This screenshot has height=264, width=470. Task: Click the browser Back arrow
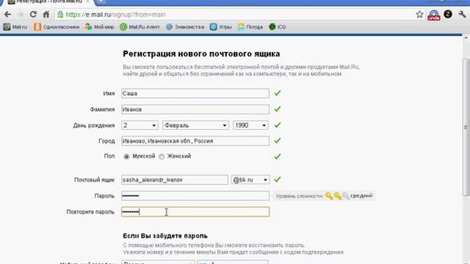pyautogui.click(x=7, y=15)
